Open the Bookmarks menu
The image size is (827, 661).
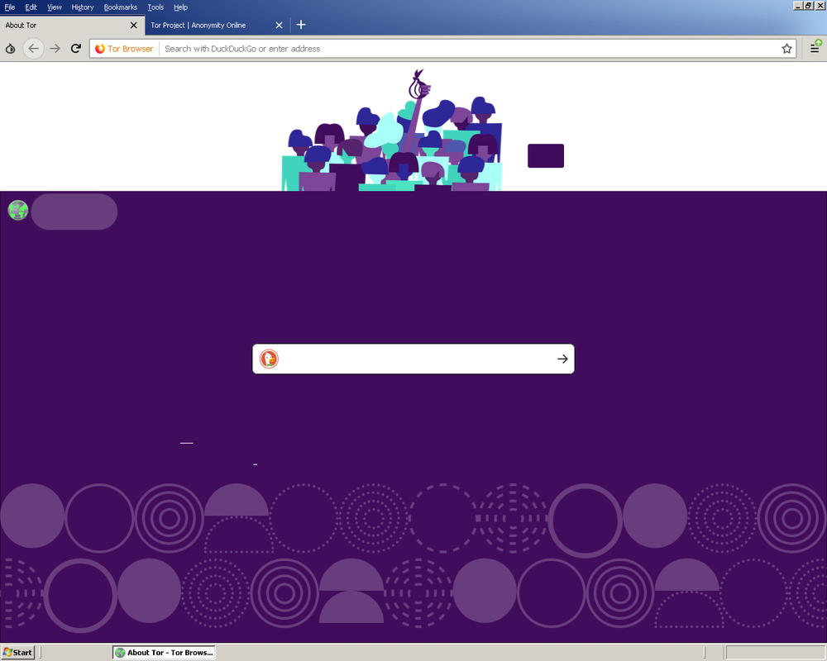click(x=120, y=7)
